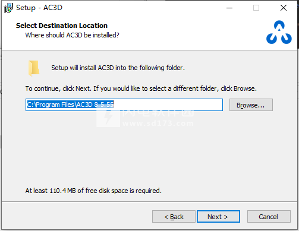
Task: Click the www.sd173.com watermark text
Action: pyautogui.click(x=158, y=124)
